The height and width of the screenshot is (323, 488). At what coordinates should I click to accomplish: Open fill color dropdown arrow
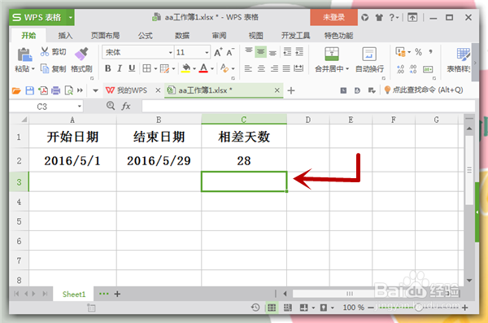click(194, 69)
